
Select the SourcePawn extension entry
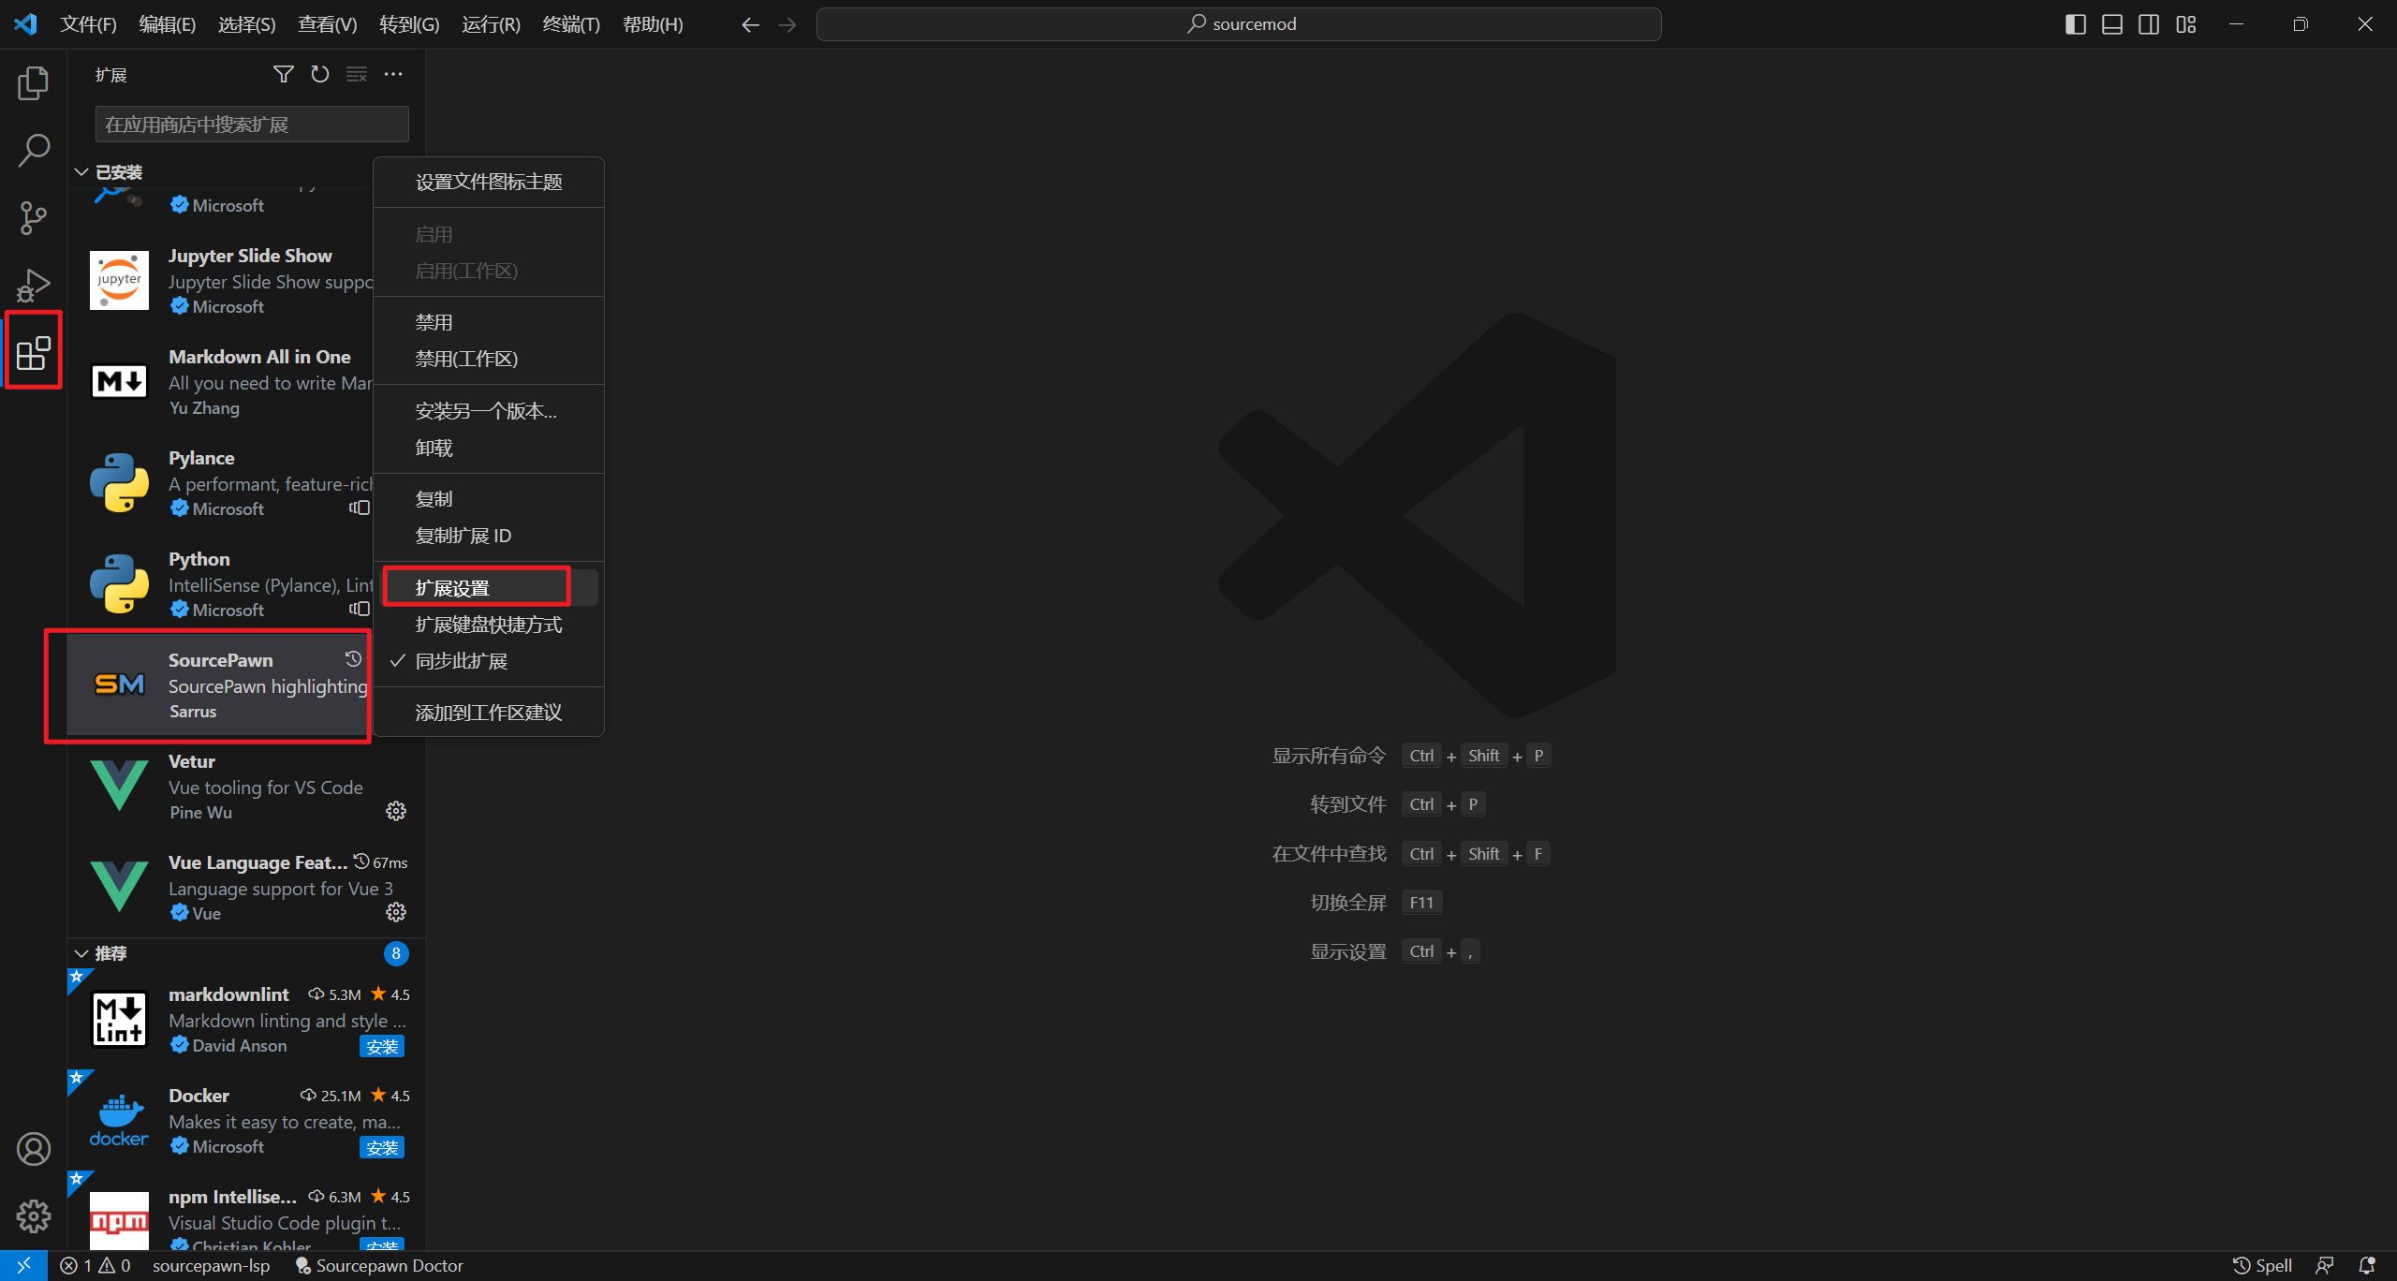pyautogui.click(x=219, y=685)
